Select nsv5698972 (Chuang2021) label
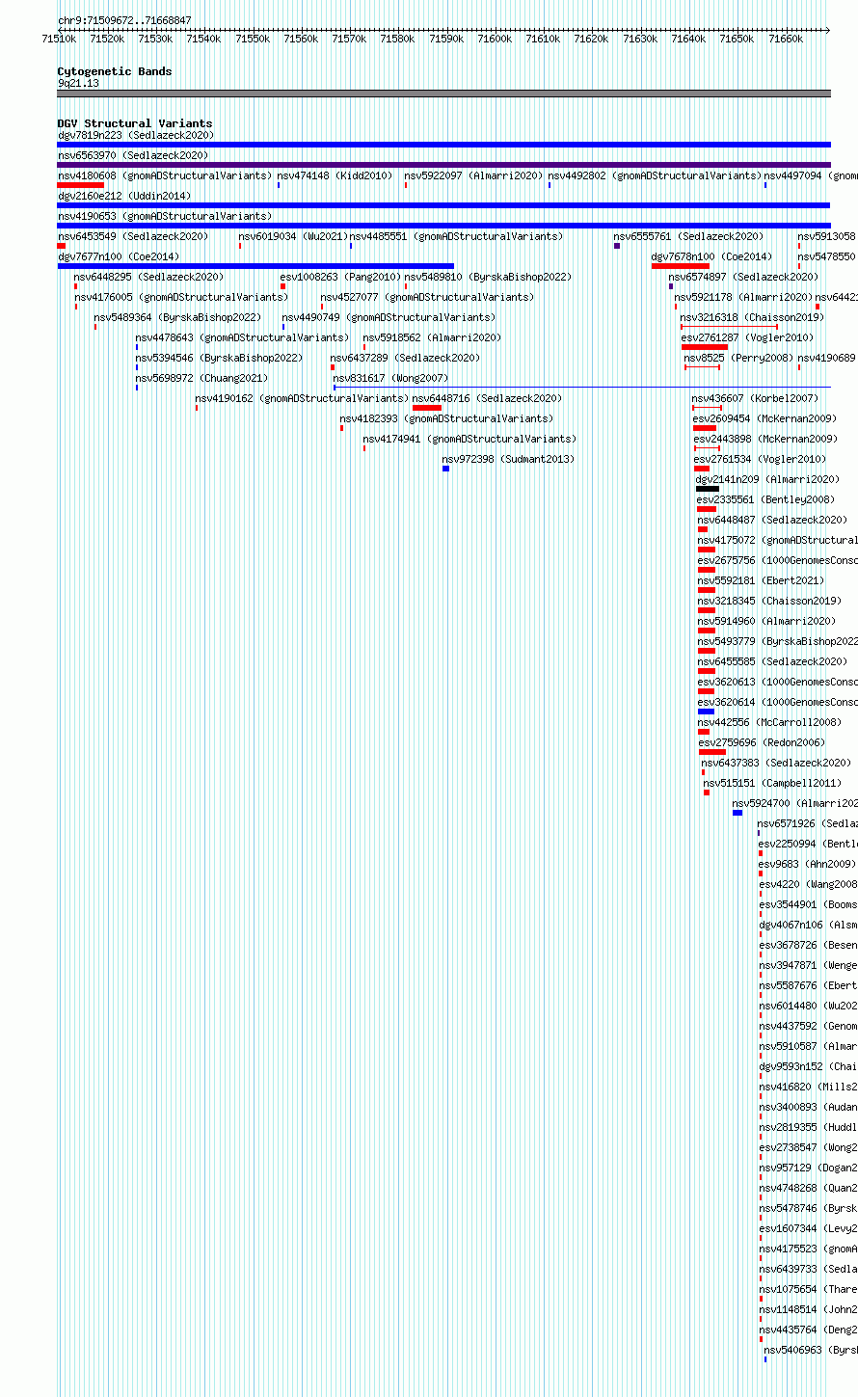The height and width of the screenshot is (1397, 858). (202, 378)
